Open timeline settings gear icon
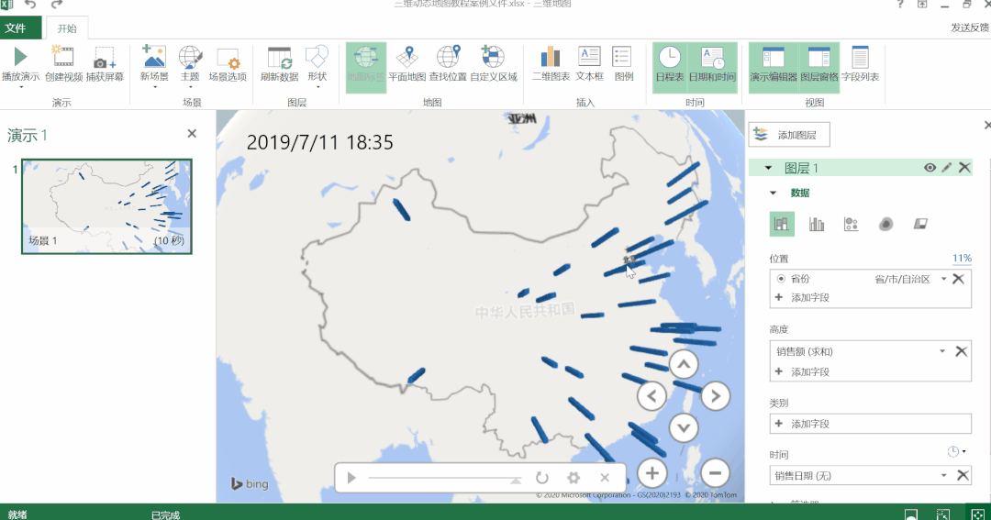Image resolution: width=991 pixels, height=520 pixels. pyautogui.click(x=573, y=478)
